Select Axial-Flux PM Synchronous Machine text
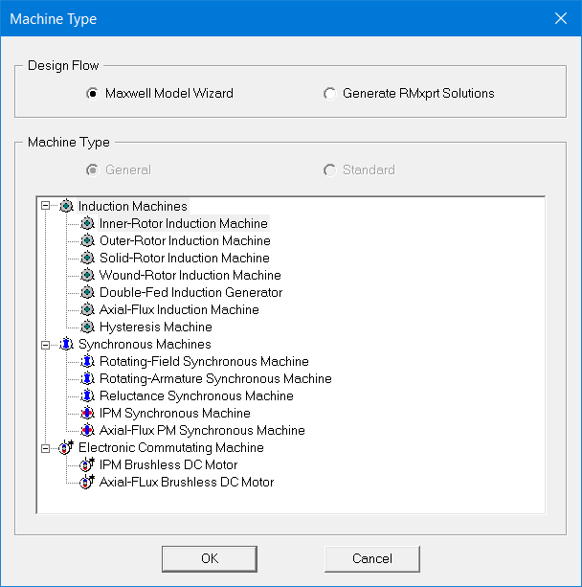This screenshot has width=582, height=587. 202,430
